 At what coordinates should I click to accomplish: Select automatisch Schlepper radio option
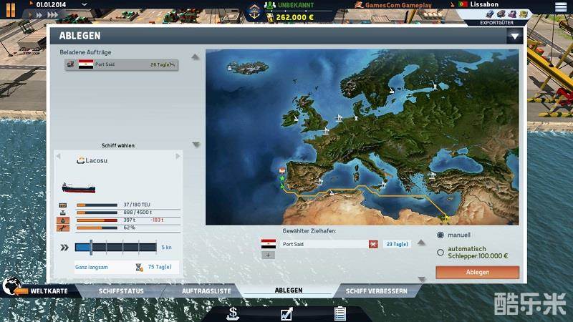[440, 252]
